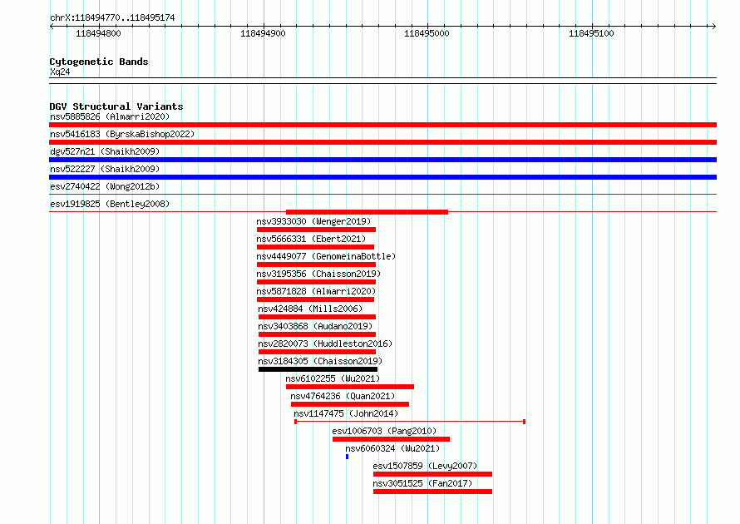Click the esv1507859 (Levy2007) label
740x524 pixels.
tap(425, 466)
